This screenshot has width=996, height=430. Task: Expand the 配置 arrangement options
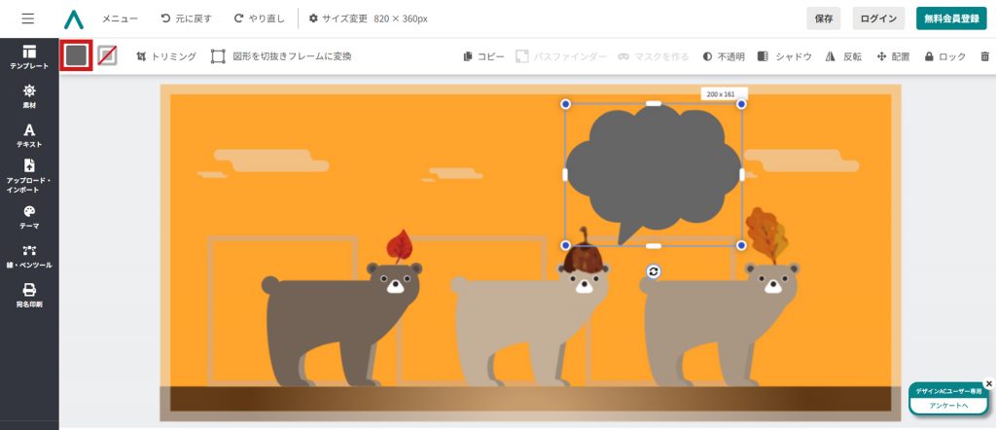893,56
